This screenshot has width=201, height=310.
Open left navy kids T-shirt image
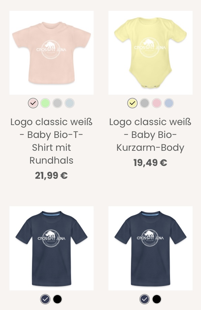tap(51, 248)
